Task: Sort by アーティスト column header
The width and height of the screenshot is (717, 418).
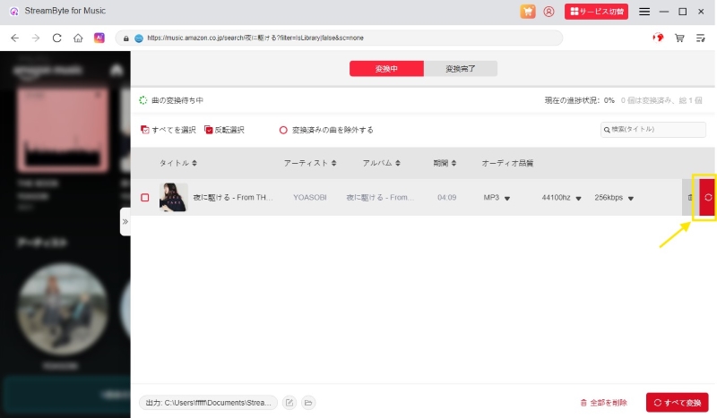Action: 309,163
